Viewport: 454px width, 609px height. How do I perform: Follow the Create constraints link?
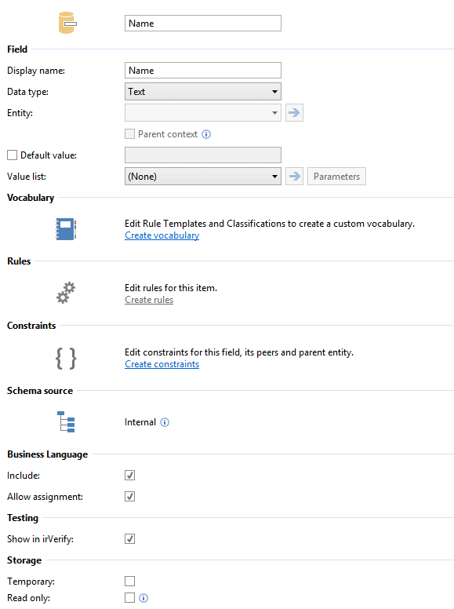click(x=162, y=364)
